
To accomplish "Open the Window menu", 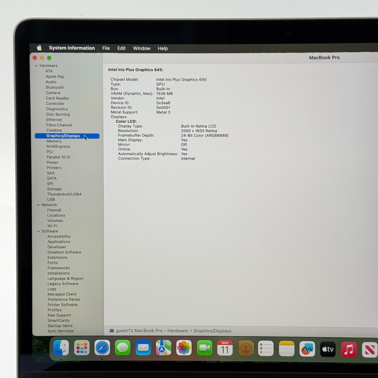I will pyautogui.click(x=142, y=48).
